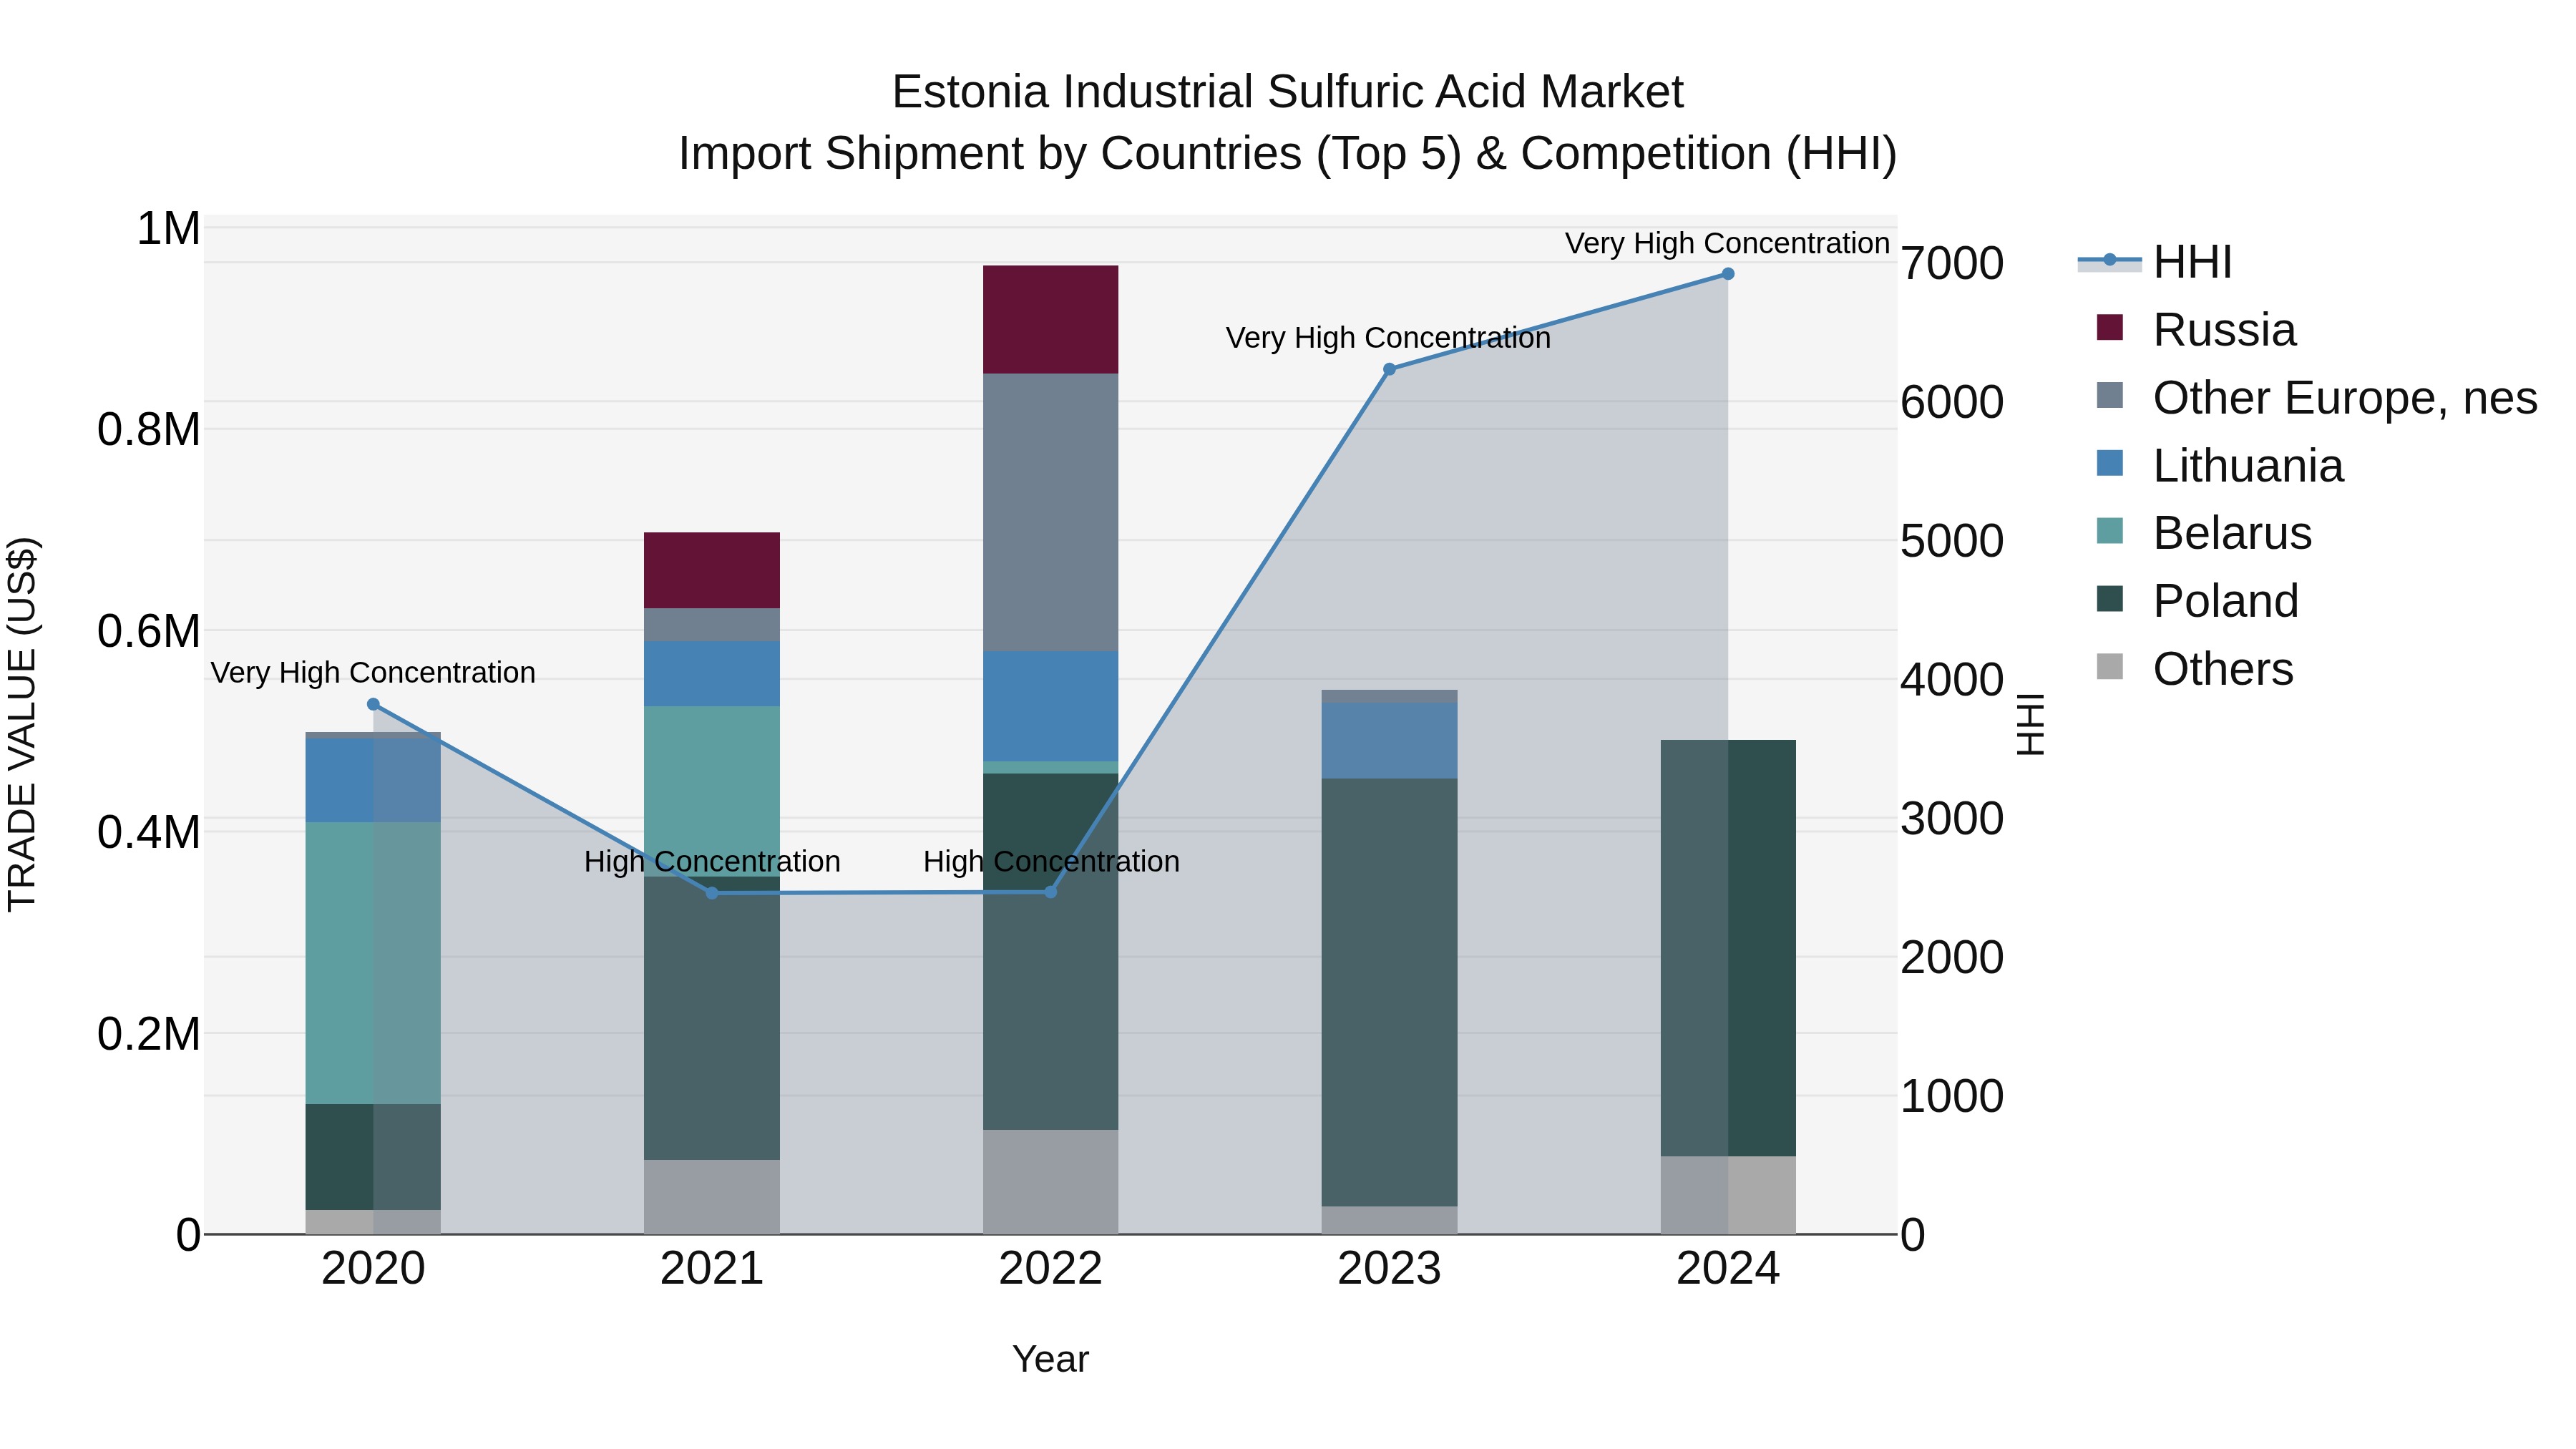Click the 1M left axis tick label
The height and width of the screenshot is (1449, 2576).
point(169,229)
